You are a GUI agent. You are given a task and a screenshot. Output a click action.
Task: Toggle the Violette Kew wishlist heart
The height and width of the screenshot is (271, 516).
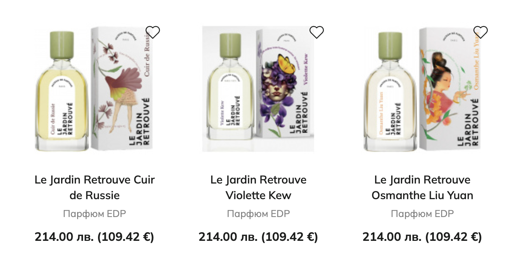pyautogui.click(x=317, y=32)
